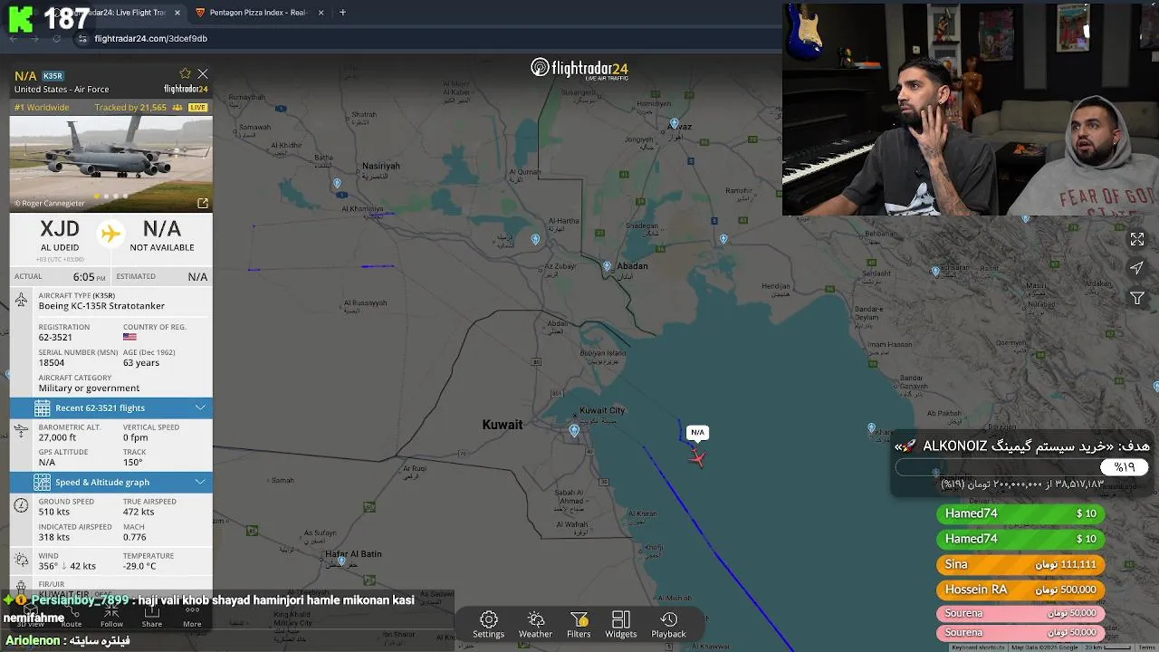Click the Mach 0.776 value
This screenshot has width=1159, height=652.
pyautogui.click(x=136, y=537)
